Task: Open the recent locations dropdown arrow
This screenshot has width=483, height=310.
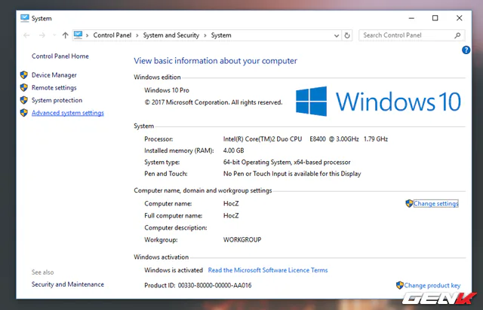Action: (x=54, y=35)
